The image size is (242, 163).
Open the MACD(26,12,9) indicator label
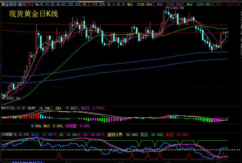click(14, 108)
